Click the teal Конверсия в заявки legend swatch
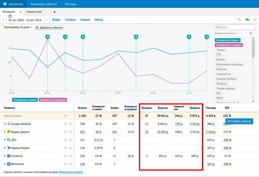Screen dimensions: 259x177 (x=25, y=100)
